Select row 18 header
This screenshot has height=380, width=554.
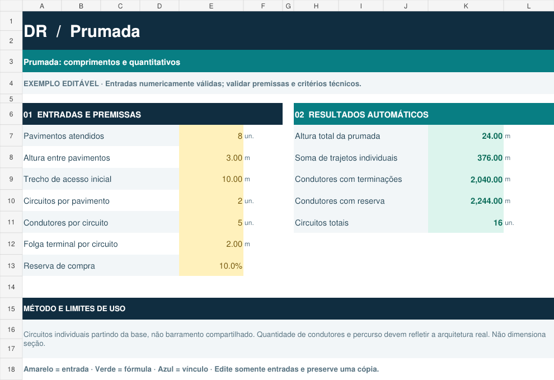point(11,369)
